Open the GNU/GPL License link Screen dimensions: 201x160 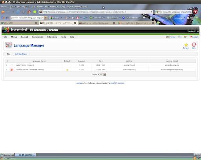coord(117,83)
